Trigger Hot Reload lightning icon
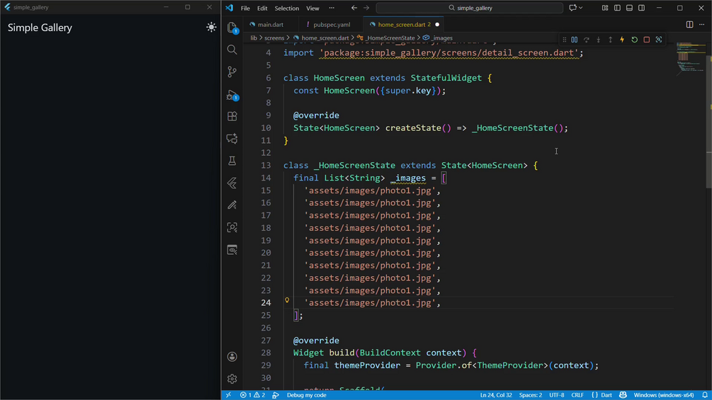This screenshot has height=400, width=712. click(622, 40)
